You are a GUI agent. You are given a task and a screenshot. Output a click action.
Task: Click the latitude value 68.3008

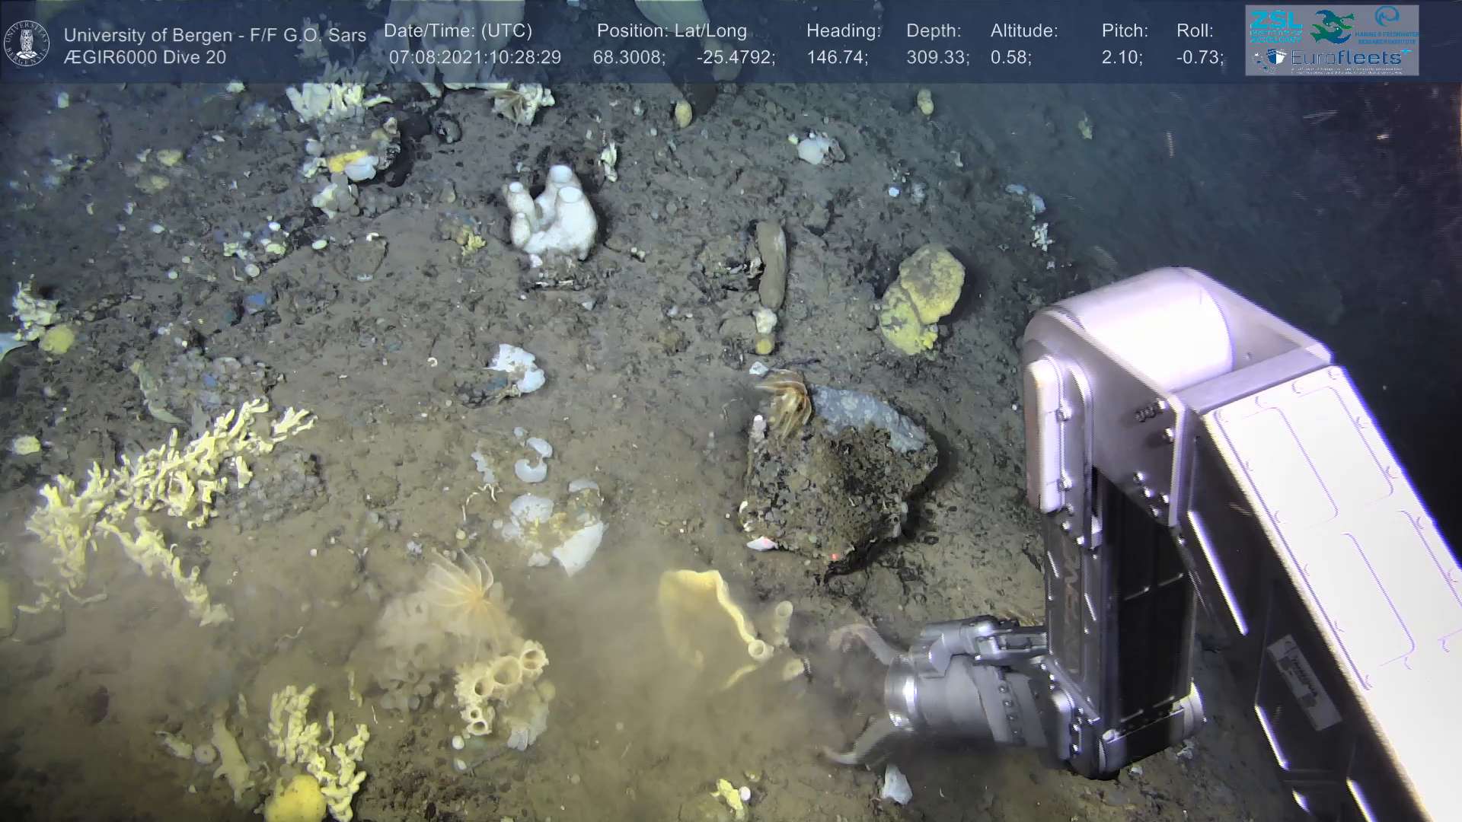tap(628, 57)
